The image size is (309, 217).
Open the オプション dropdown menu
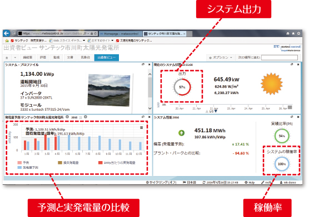coord(221,58)
